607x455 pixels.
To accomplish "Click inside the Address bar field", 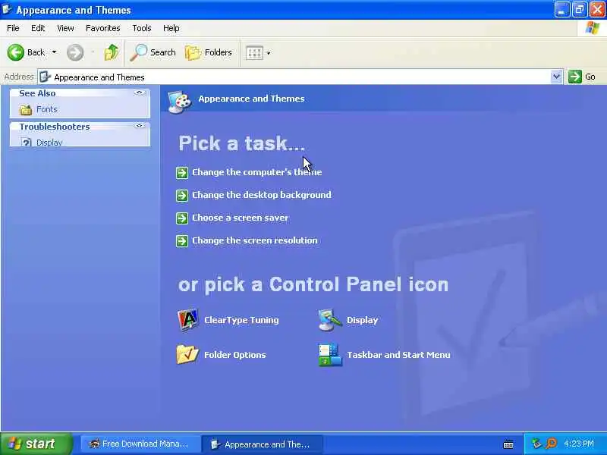I will tap(294, 77).
